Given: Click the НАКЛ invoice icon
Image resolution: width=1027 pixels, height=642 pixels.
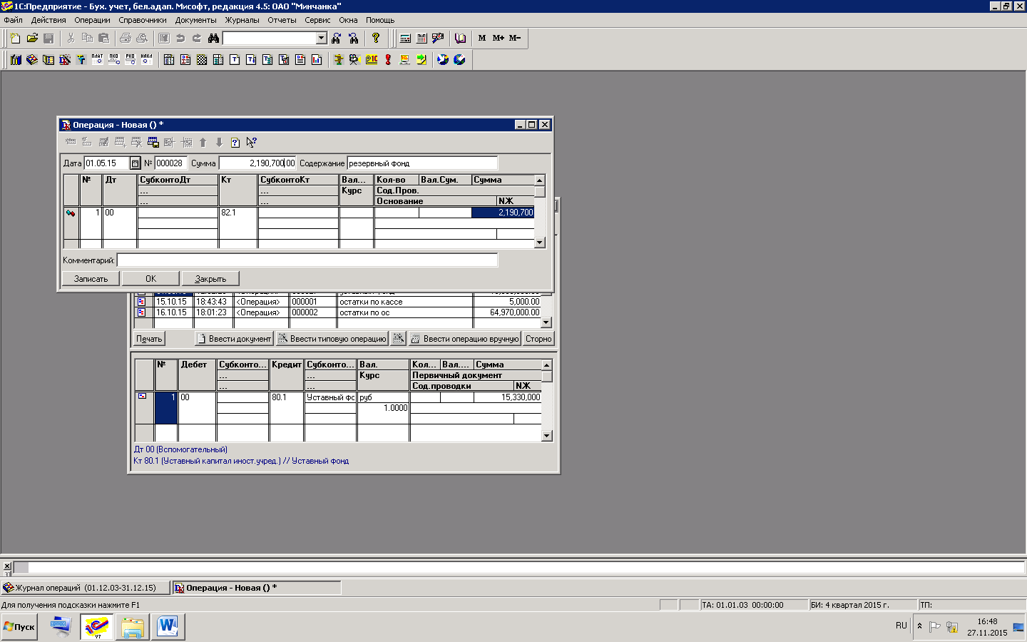Looking at the screenshot, I should click(x=146, y=60).
